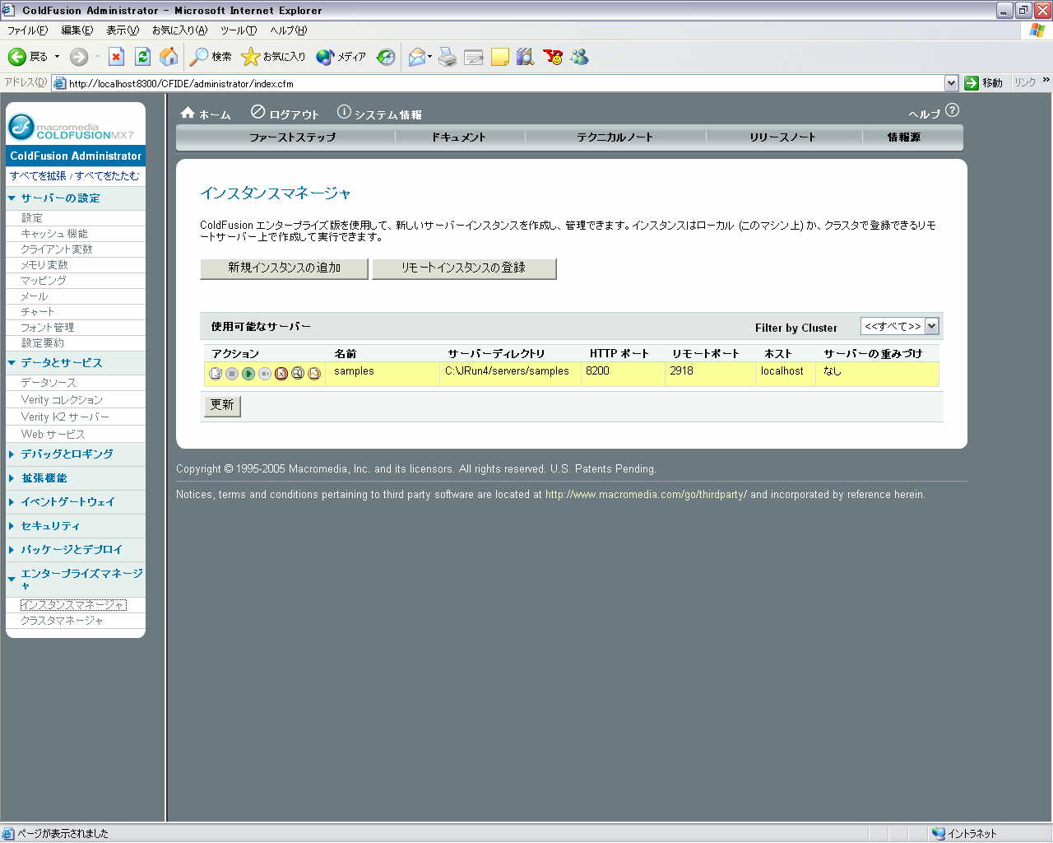The height and width of the screenshot is (843, 1053).
Task: Expand the 拡張機能 section
Action: tap(12, 477)
